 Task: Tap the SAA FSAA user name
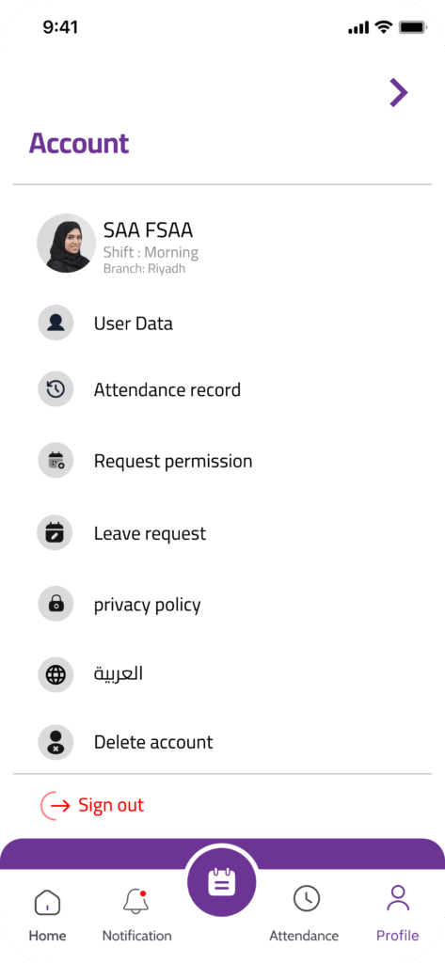(x=148, y=230)
